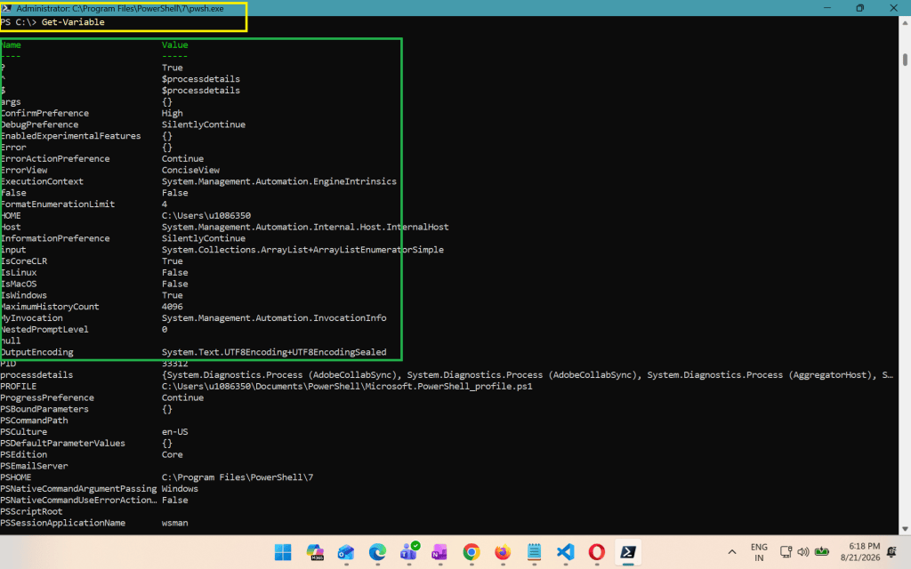Click the PSEdition value Core
The width and height of the screenshot is (911, 569).
(x=172, y=454)
